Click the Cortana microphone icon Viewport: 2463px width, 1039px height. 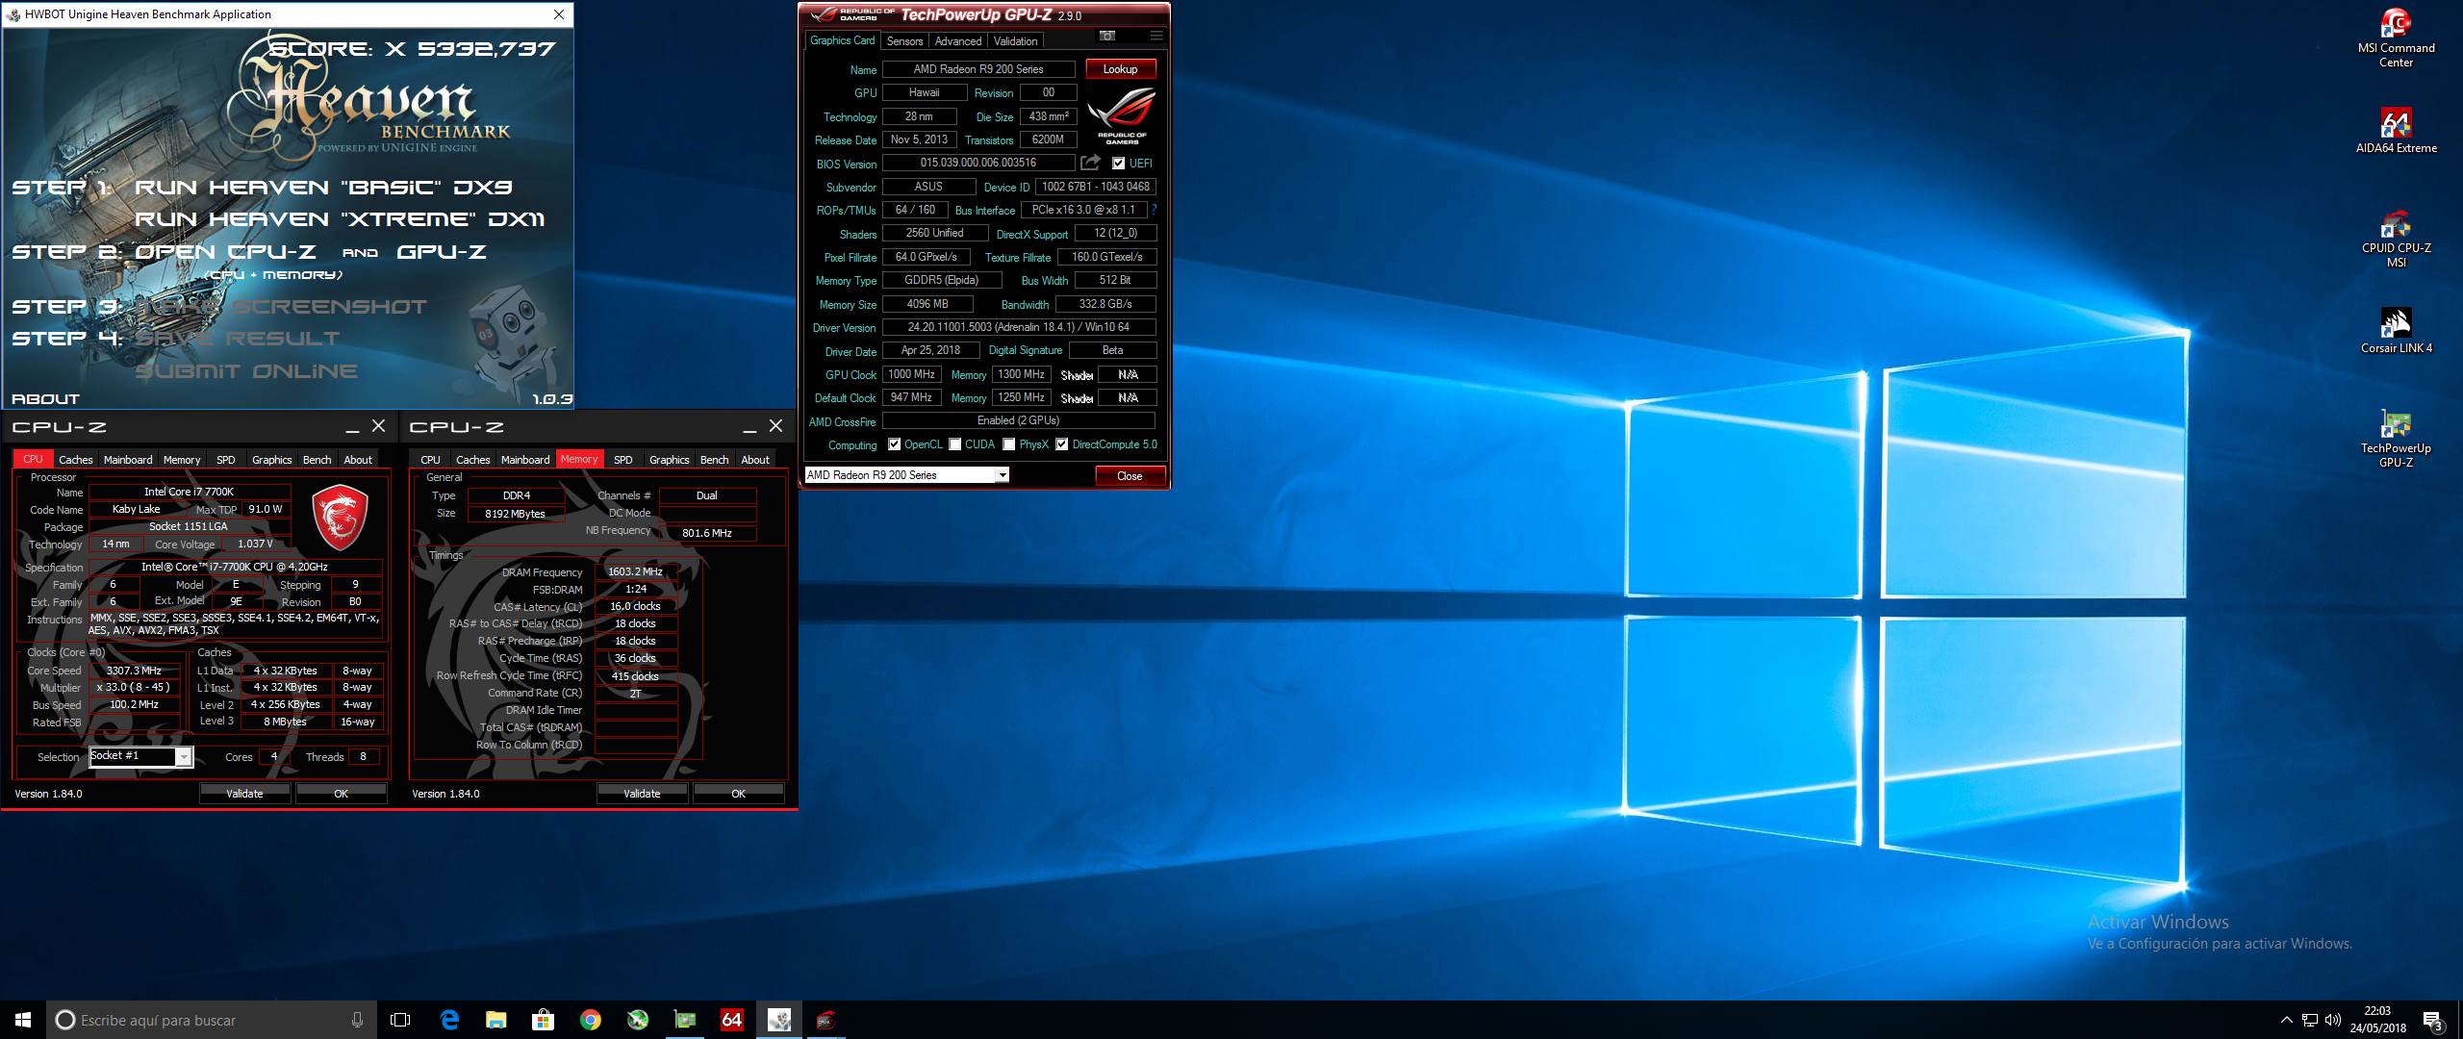tap(357, 1020)
